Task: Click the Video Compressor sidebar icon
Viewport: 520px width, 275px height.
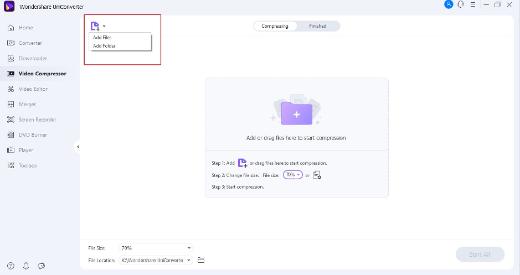Action: point(11,74)
